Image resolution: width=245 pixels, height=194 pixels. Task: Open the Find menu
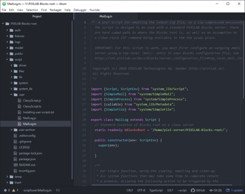point(44,10)
